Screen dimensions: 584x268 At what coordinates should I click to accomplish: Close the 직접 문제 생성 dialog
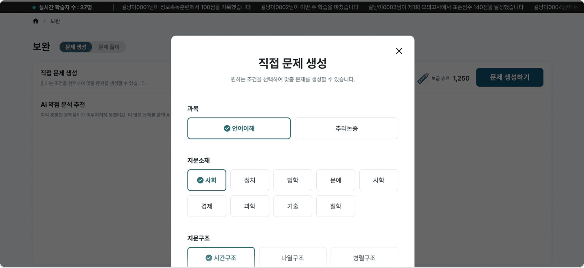(x=399, y=51)
